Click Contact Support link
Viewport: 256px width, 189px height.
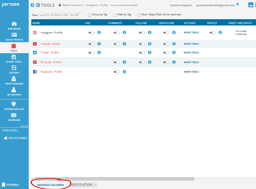pos(181,5)
